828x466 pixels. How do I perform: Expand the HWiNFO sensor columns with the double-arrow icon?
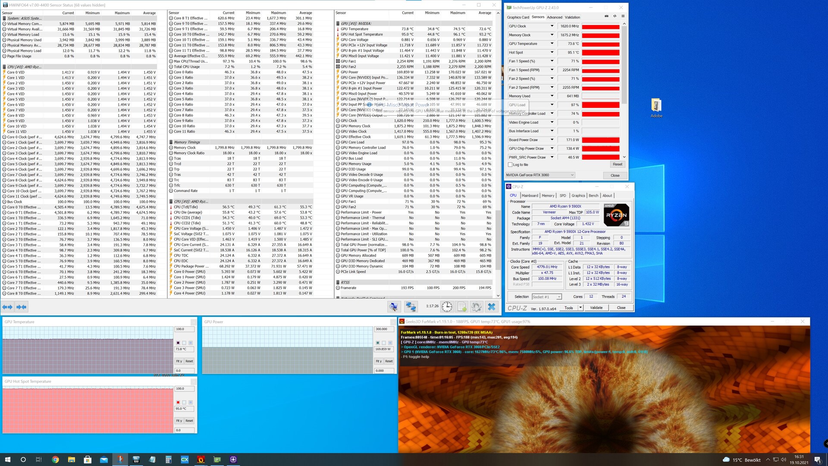(7, 307)
